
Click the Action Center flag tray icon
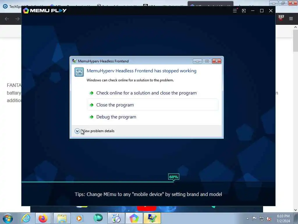(x=254, y=218)
